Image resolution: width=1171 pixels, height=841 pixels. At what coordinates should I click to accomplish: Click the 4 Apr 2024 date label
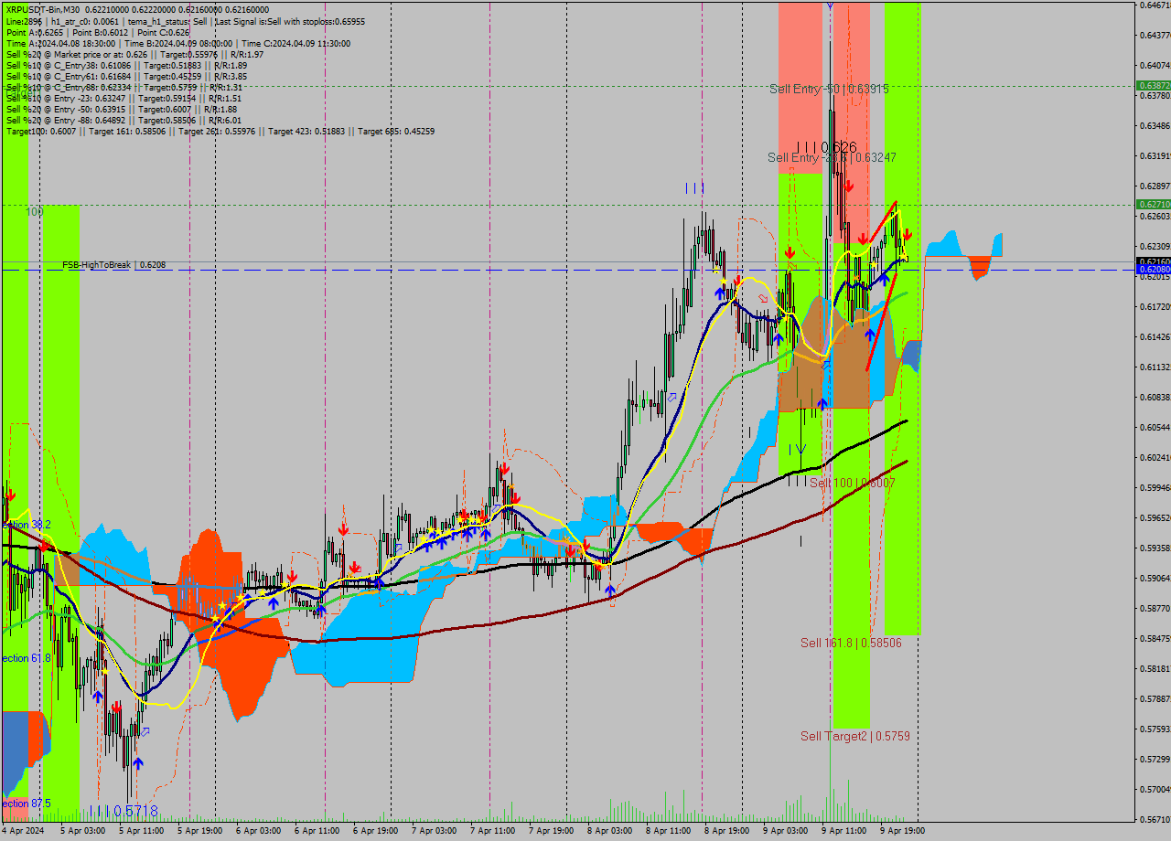click(x=23, y=831)
